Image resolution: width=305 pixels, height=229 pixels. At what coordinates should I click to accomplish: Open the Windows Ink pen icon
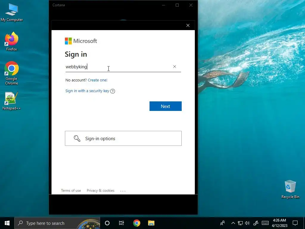pyautogui.click(x=256, y=223)
